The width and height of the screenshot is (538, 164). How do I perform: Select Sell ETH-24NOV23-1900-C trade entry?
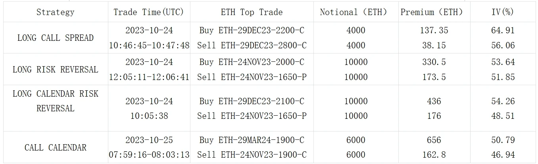click(252, 155)
